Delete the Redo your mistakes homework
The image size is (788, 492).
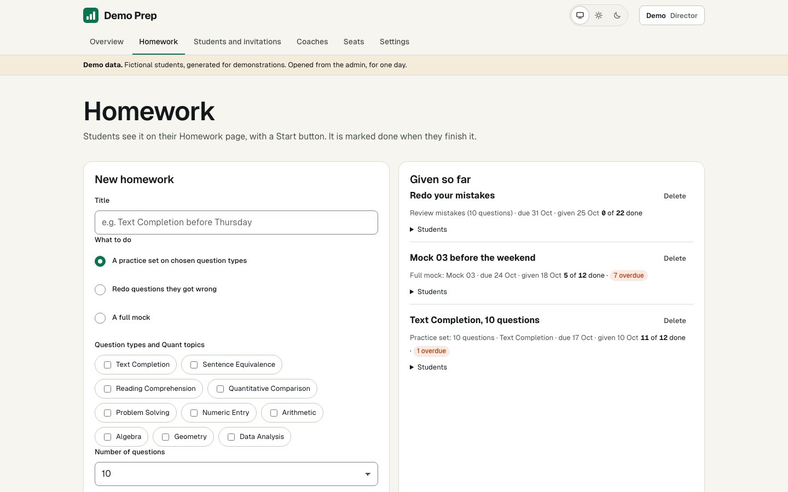click(x=675, y=196)
